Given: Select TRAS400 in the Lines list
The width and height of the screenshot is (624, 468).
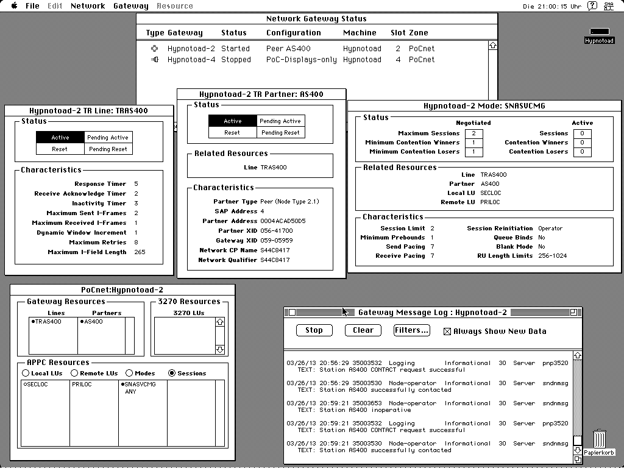Looking at the screenshot, I should tap(48, 322).
